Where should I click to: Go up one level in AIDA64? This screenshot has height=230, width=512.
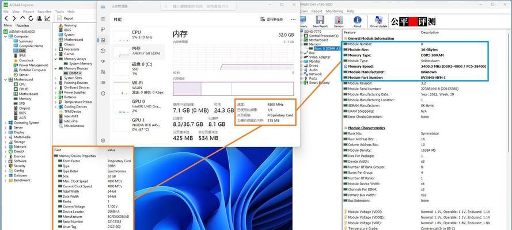pyautogui.click(x=22, y=18)
